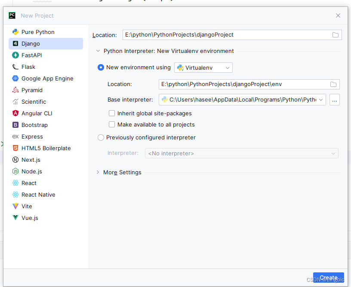The width and height of the screenshot is (351, 287).
Task: Select New environment using radio button
Action: point(101,68)
